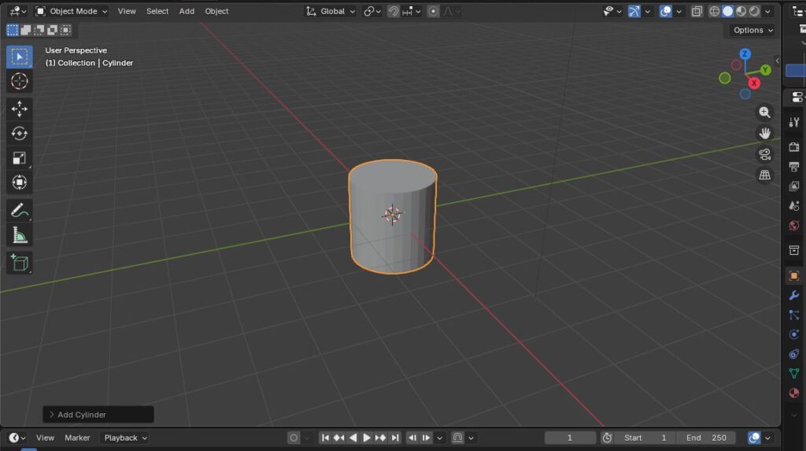Click the End frame 250 field
The width and height of the screenshot is (806, 451).
pyautogui.click(x=708, y=438)
